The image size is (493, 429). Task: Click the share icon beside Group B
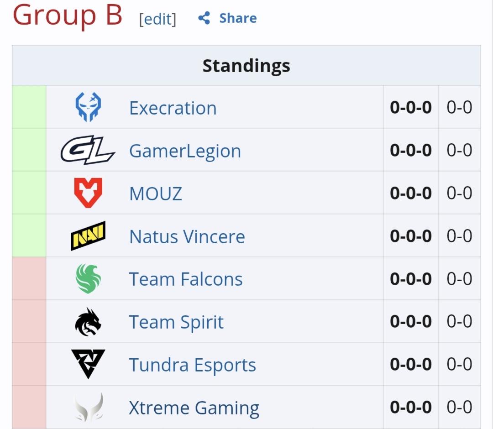[x=204, y=18]
